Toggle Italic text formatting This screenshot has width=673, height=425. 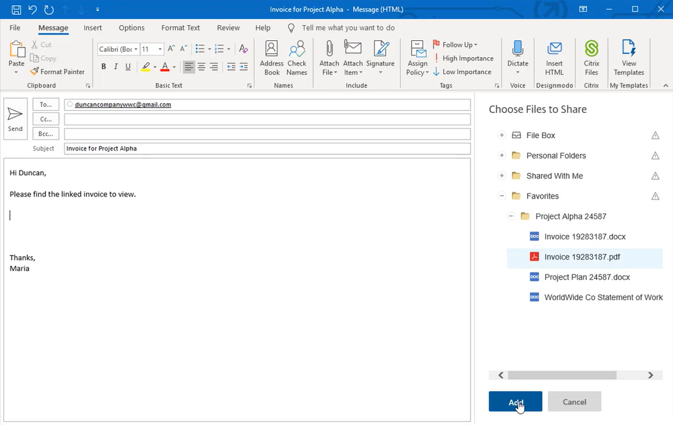tap(116, 67)
